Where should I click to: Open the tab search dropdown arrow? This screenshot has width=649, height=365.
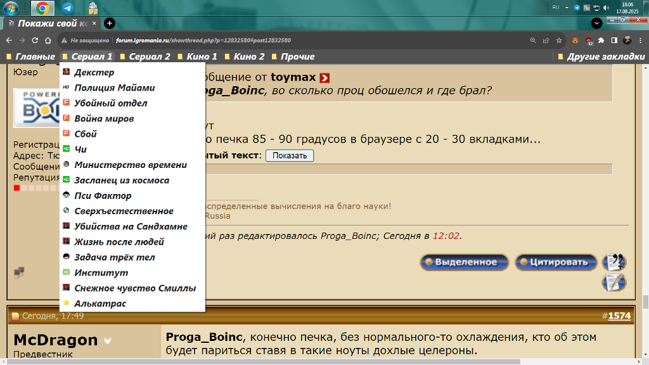[x=596, y=23]
